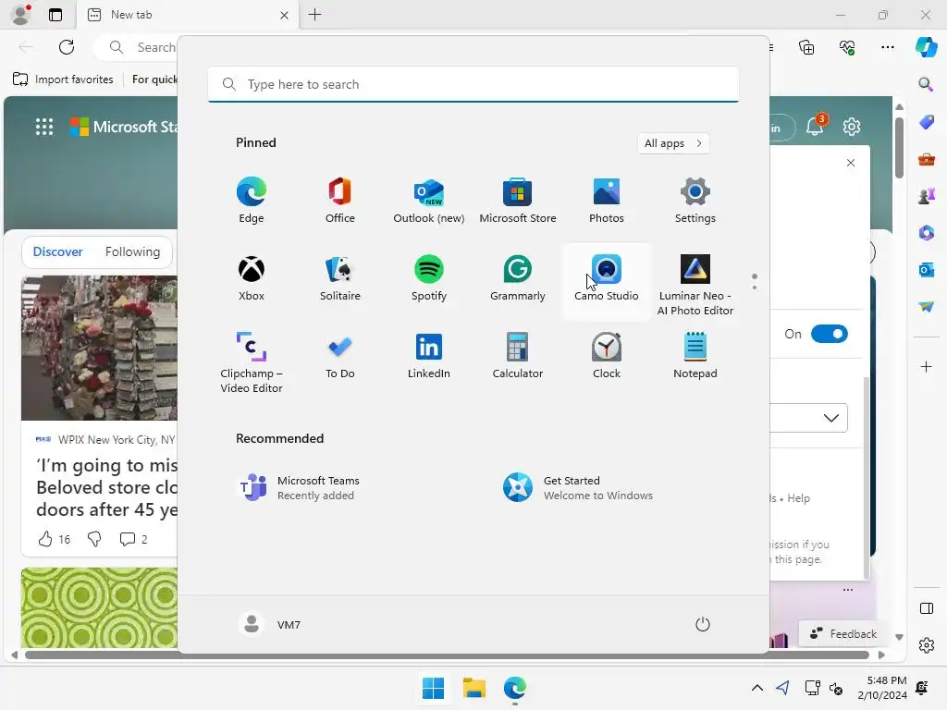This screenshot has width=947, height=710.
Task: Open Calculator
Action: [x=518, y=356]
